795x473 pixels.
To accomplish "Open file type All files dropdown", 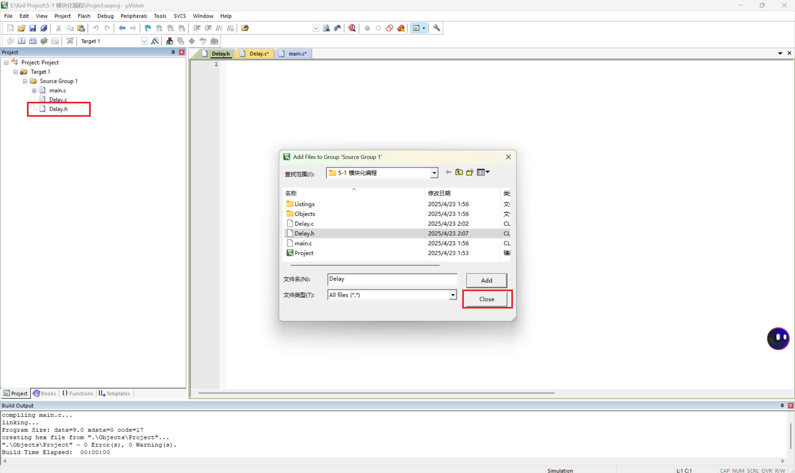I will click(x=453, y=295).
